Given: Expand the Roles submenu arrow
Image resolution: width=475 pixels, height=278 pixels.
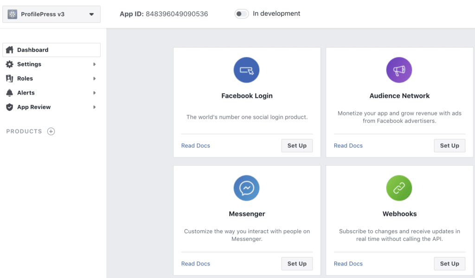Looking at the screenshot, I should click(95, 78).
